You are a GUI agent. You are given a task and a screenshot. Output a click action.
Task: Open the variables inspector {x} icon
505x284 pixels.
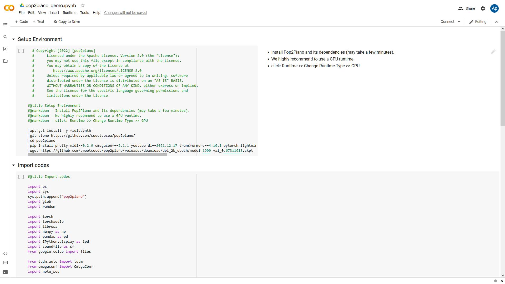click(x=5, y=49)
